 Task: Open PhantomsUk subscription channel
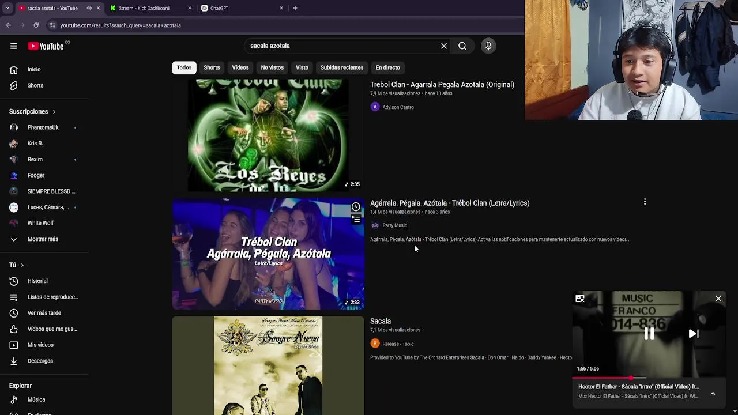click(x=44, y=127)
